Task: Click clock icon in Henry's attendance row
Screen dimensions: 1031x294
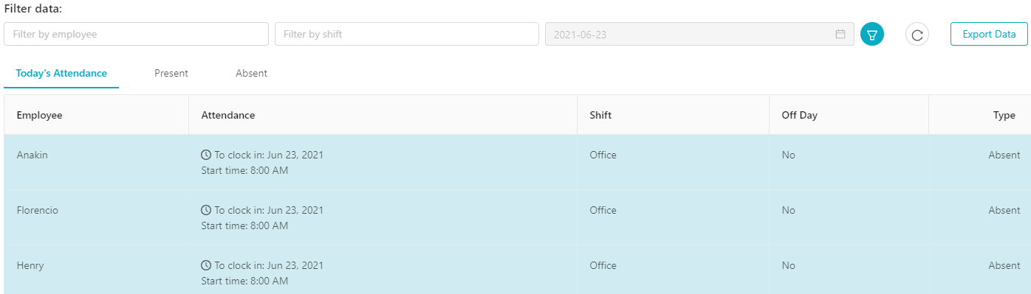Action: coord(206,266)
